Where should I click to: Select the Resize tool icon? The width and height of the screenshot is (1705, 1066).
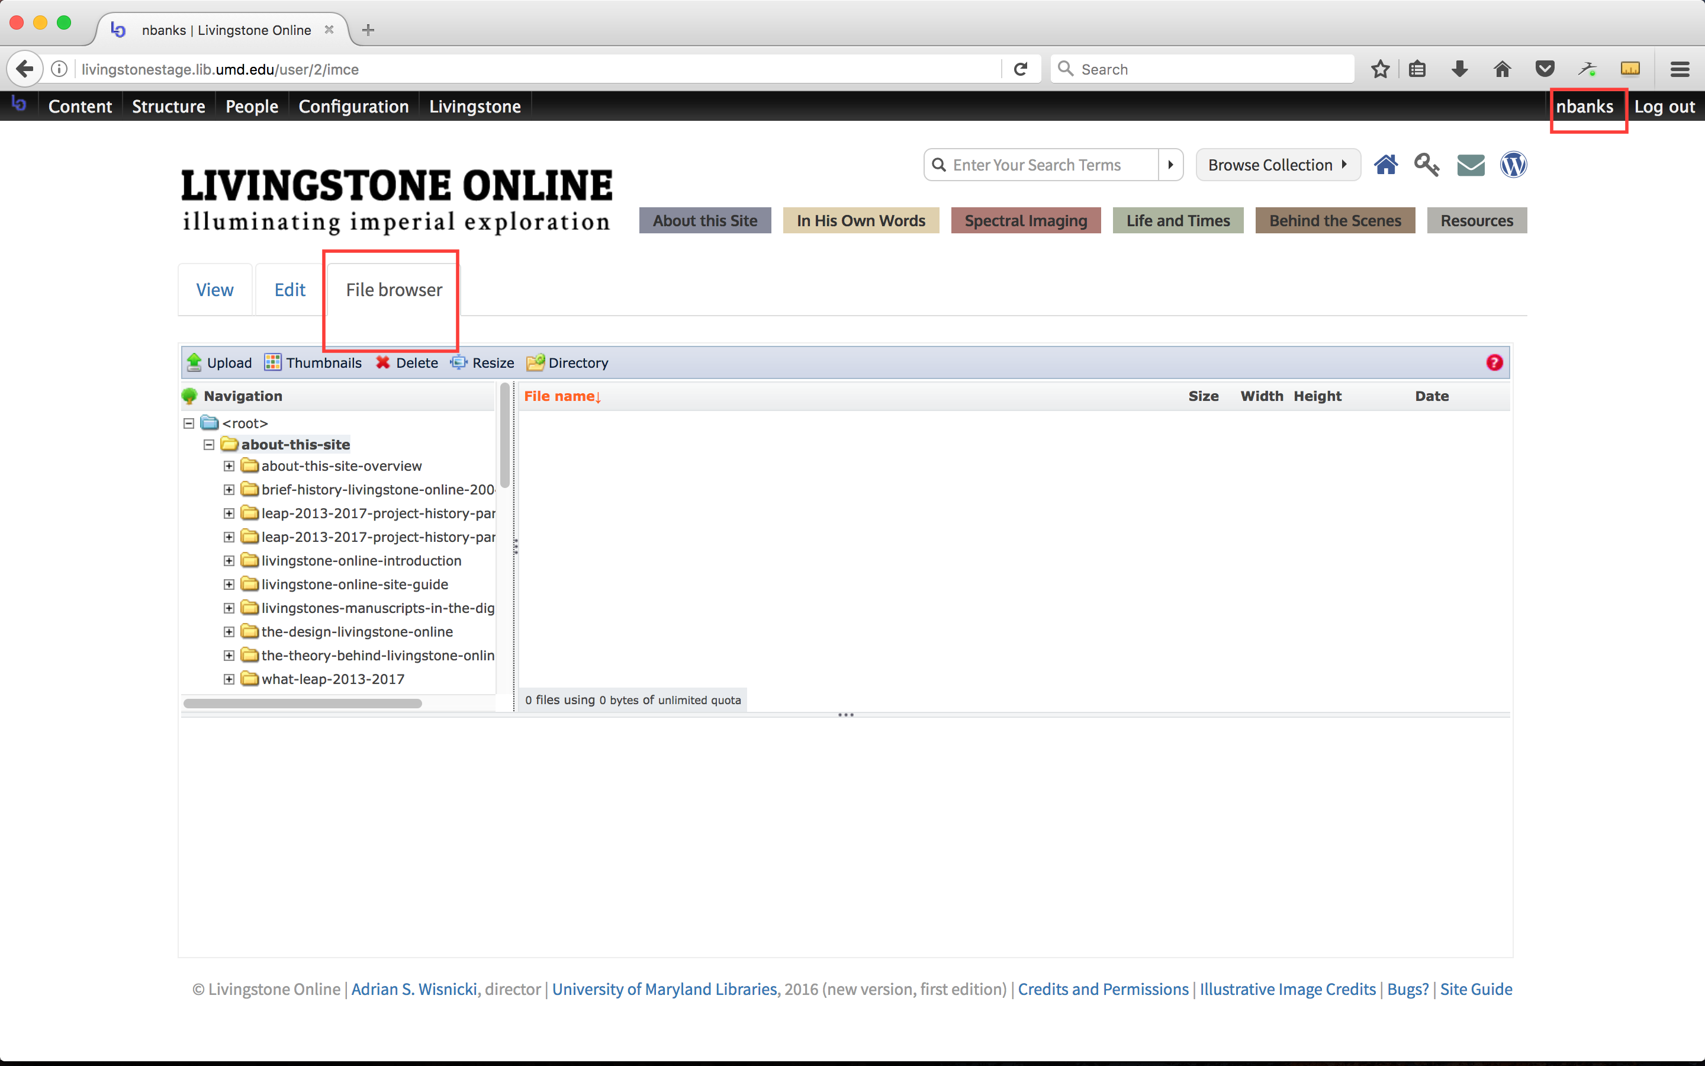[460, 362]
